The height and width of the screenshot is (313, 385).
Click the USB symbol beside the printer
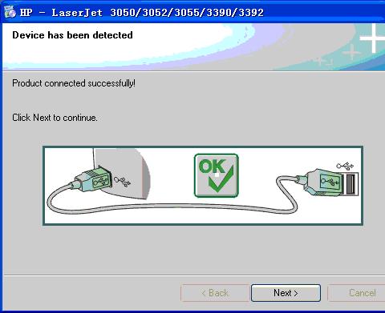pos(122,181)
